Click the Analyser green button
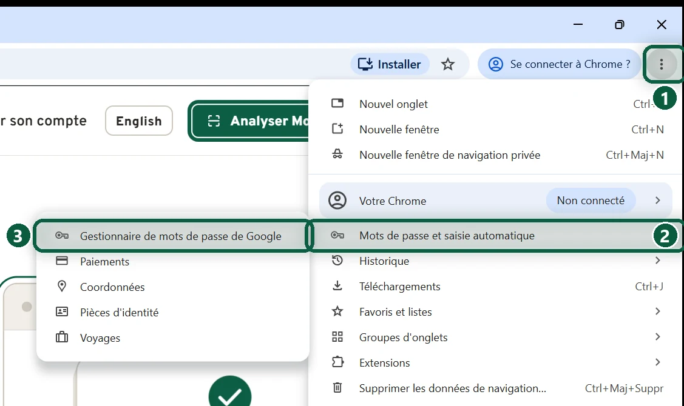The height and width of the screenshot is (406, 684). pos(251,121)
